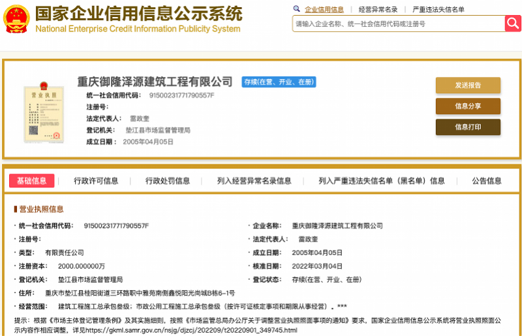Click the national emblem logo
Screen dimensions: 522x336
tap(16, 19)
